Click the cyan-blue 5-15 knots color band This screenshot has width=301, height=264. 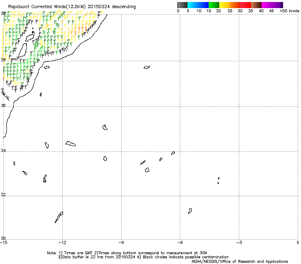click(198, 5)
